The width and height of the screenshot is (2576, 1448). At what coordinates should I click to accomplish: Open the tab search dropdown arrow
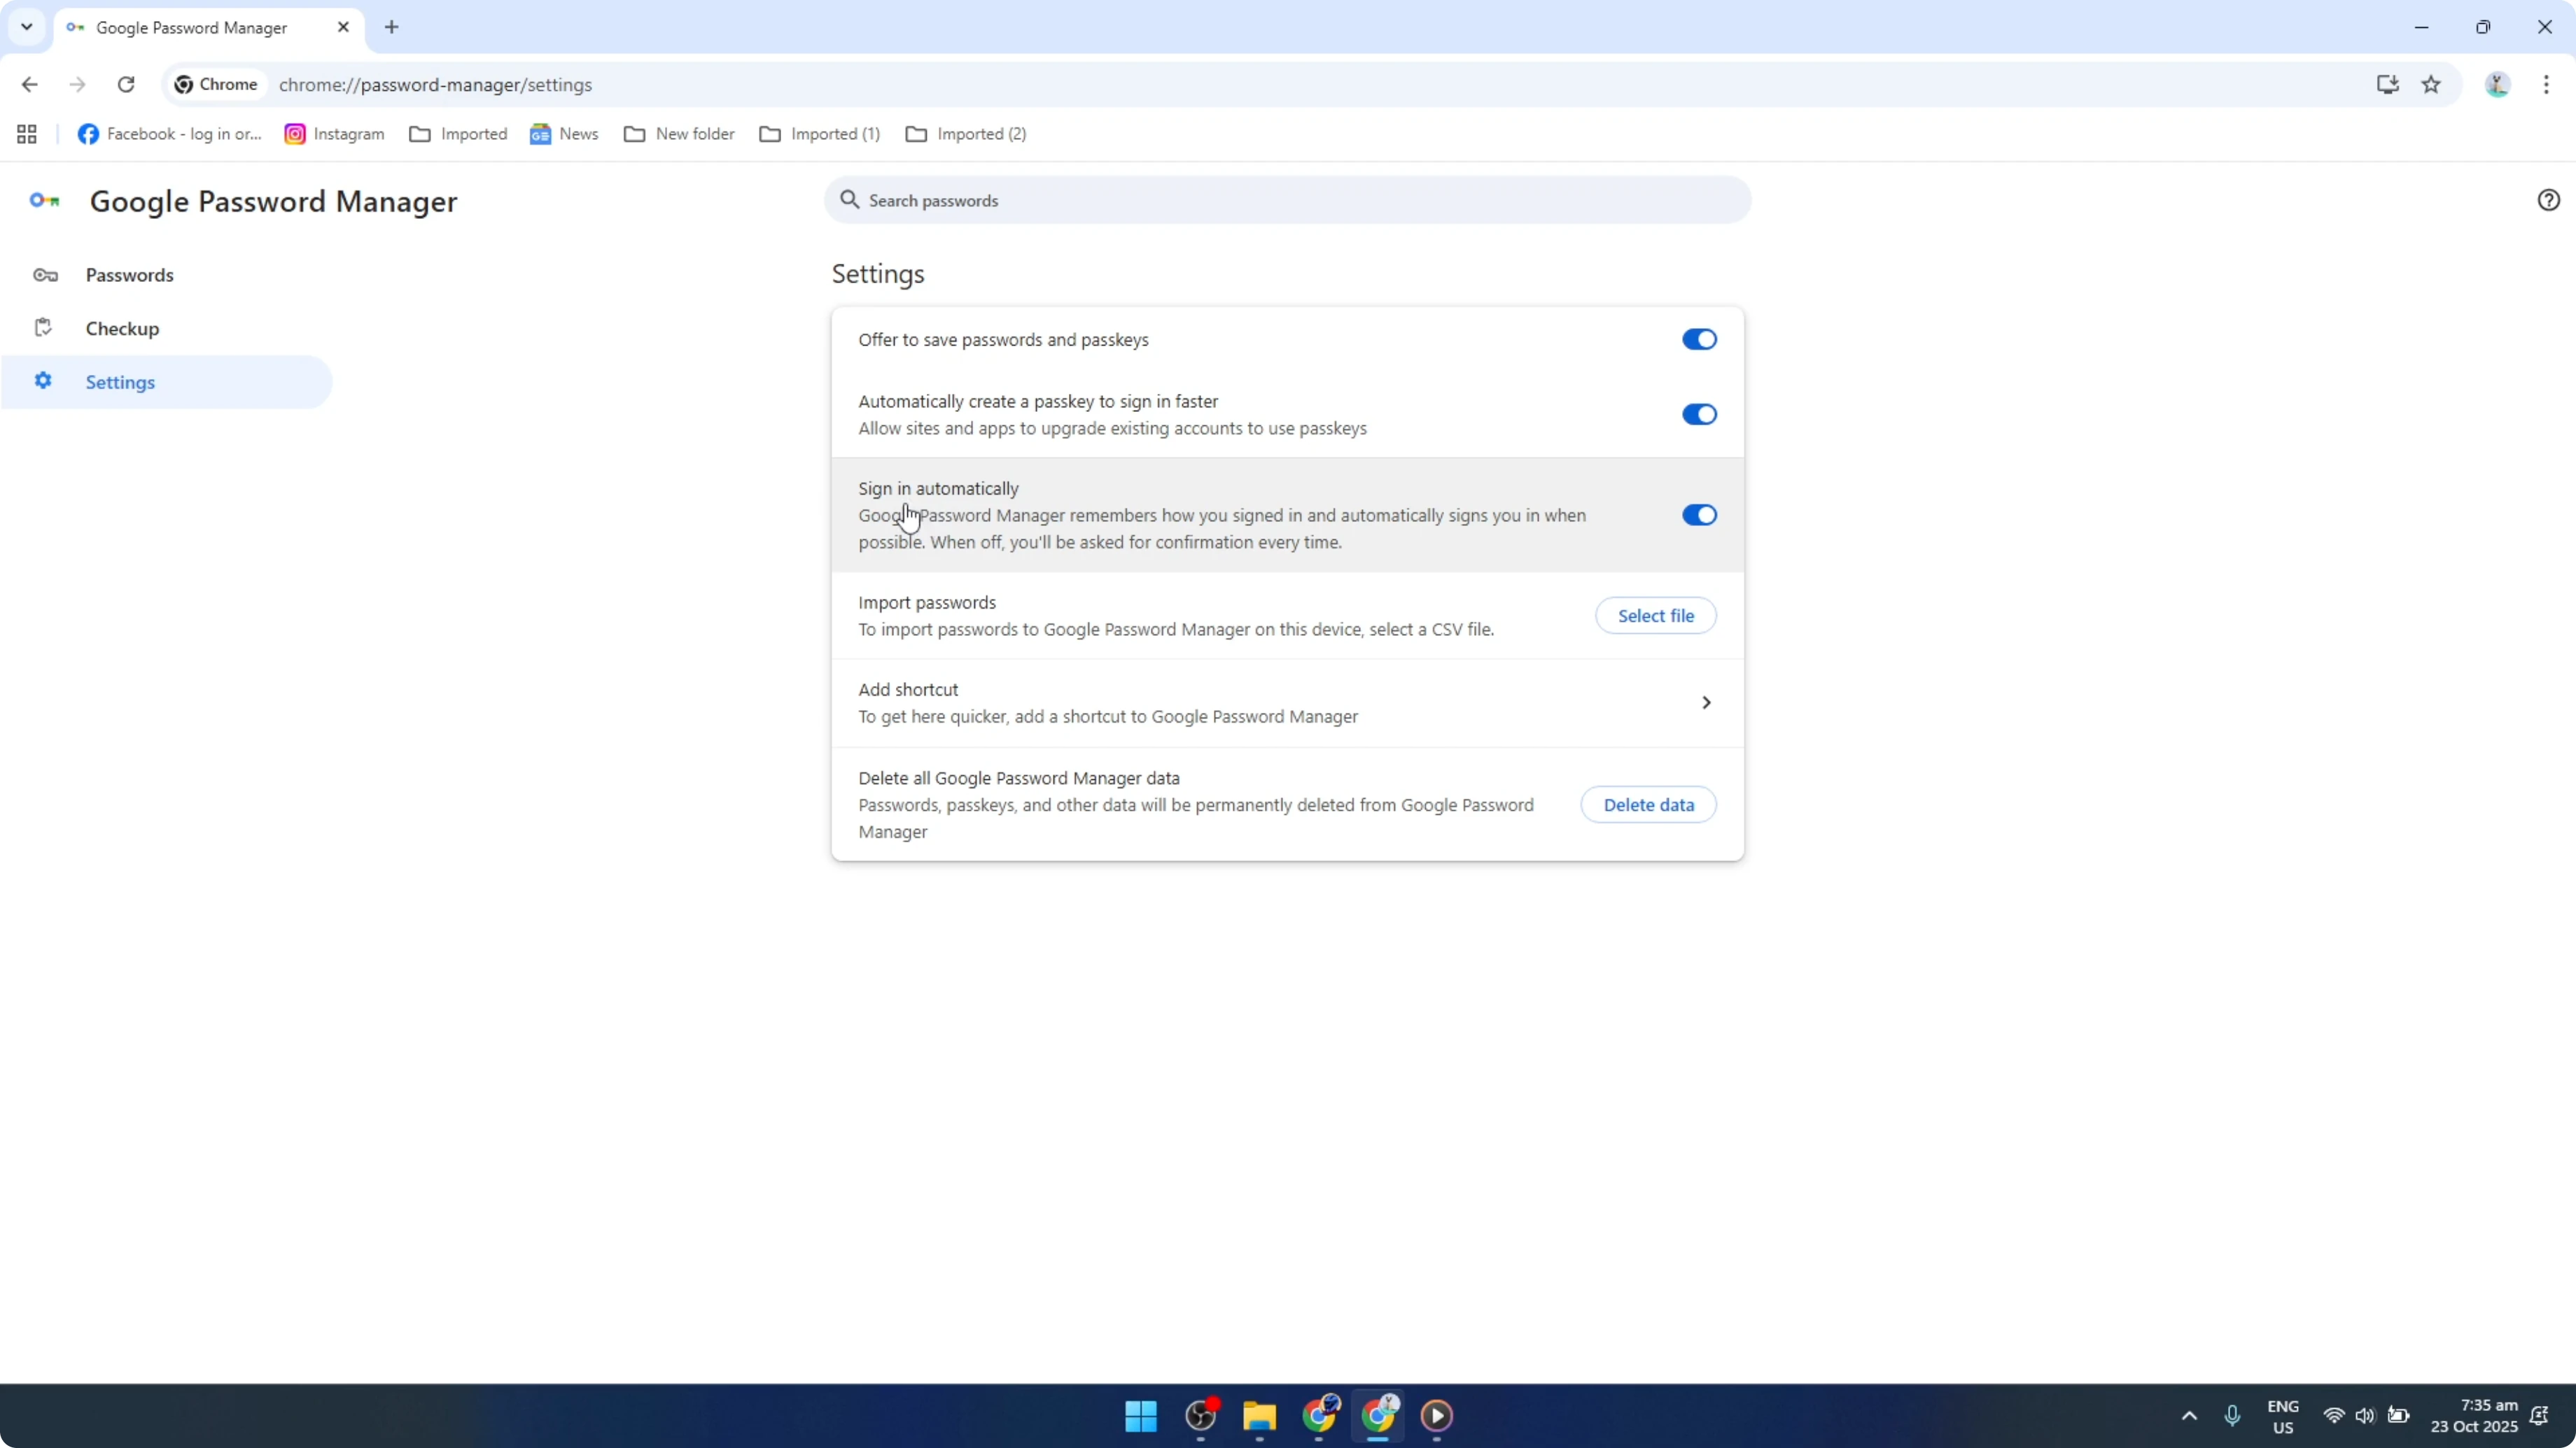pos(27,27)
